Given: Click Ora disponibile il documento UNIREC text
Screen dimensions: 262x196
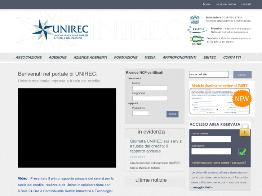Looking at the screenshot, I should 155,165.
